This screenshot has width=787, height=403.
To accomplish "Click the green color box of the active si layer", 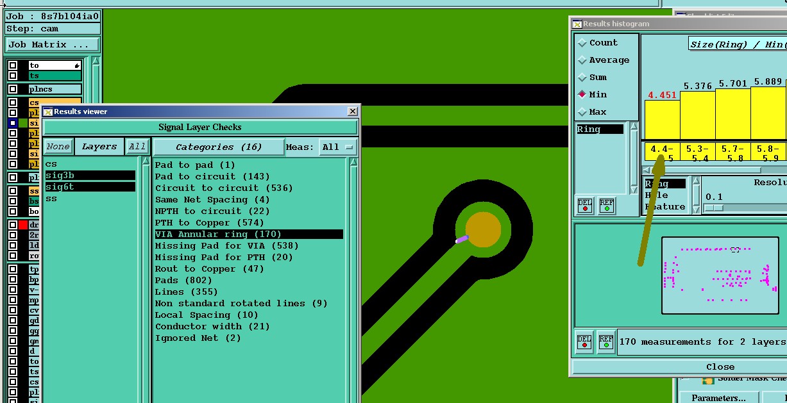I will [23, 122].
